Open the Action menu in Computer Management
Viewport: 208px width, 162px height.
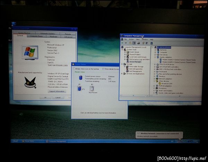click(x=131, y=39)
